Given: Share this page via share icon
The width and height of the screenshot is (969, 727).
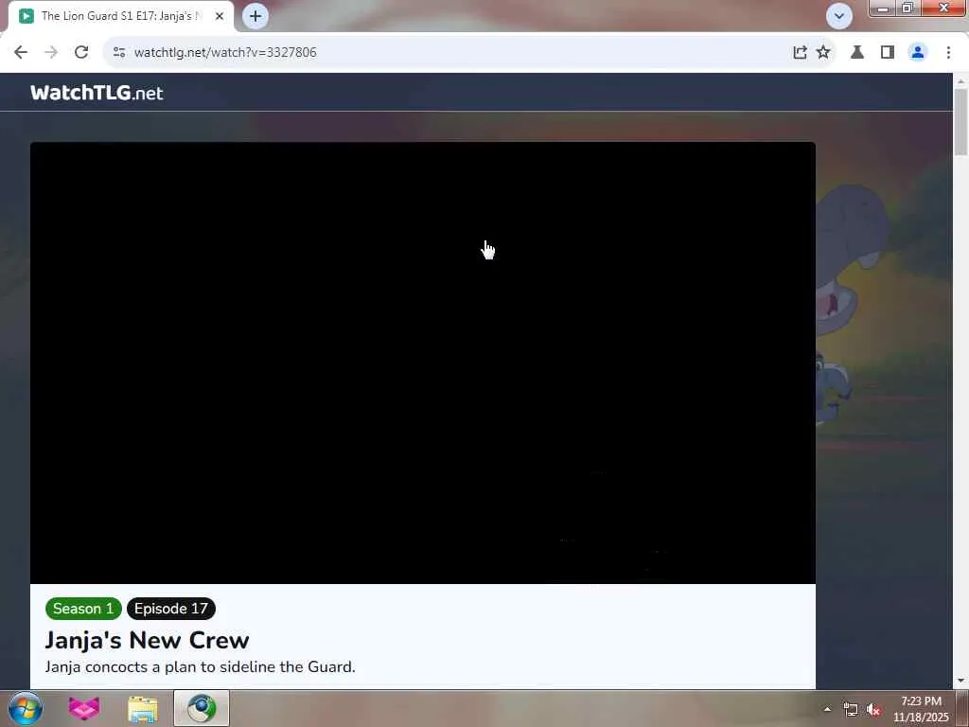Looking at the screenshot, I should (x=800, y=53).
